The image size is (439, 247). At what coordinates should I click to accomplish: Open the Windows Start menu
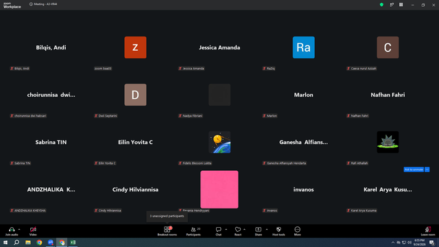(x=5, y=242)
